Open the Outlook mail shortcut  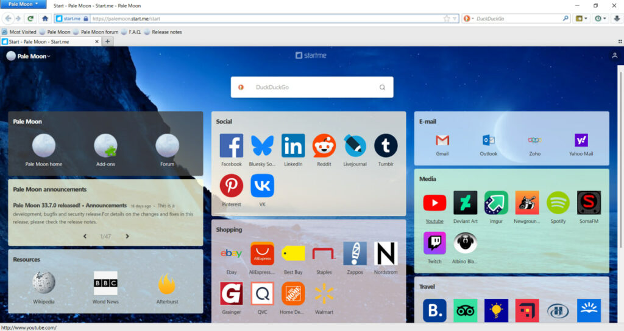(488, 140)
